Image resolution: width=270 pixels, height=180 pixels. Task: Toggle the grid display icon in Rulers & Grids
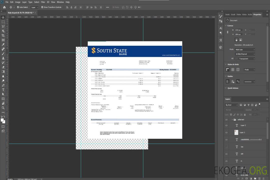click(233, 69)
